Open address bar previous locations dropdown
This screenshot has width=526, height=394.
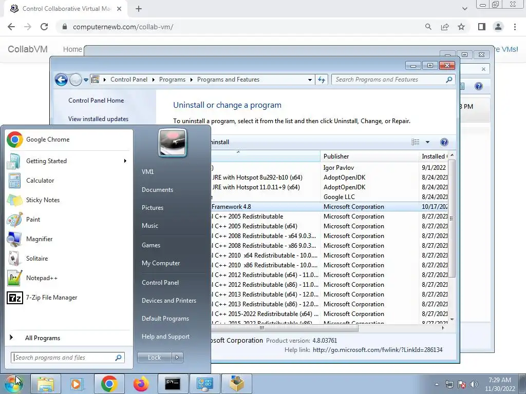pyautogui.click(x=310, y=80)
